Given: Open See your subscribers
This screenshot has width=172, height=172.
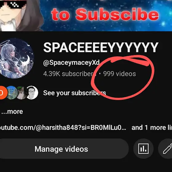Looking at the screenshot, I should 75,93.
